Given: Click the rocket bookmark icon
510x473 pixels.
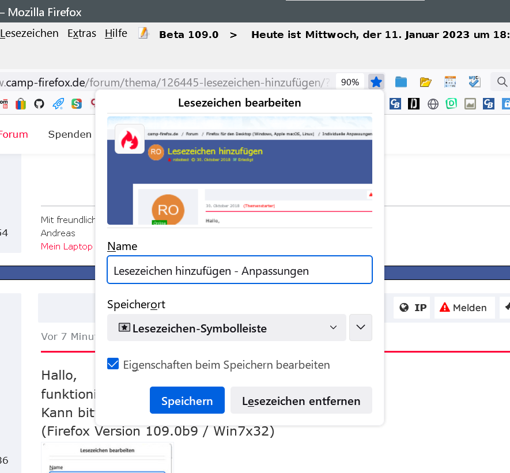Looking at the screenshot, I should coord(58,104).
